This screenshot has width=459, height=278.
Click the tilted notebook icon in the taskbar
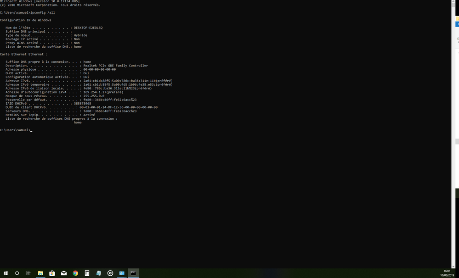pyautogui.click(x=99, y=273)
